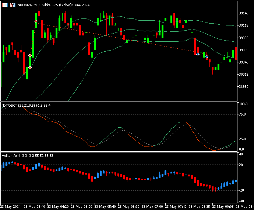Click the 39090 price scale label
The height and width of the screenshot is (210, 254).
(x=244, y=38)
